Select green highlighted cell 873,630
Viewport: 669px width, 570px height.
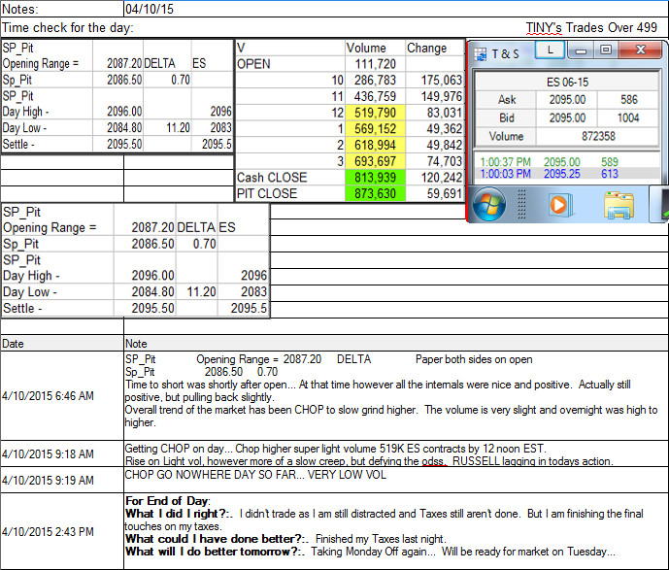(x=375, y=193)
